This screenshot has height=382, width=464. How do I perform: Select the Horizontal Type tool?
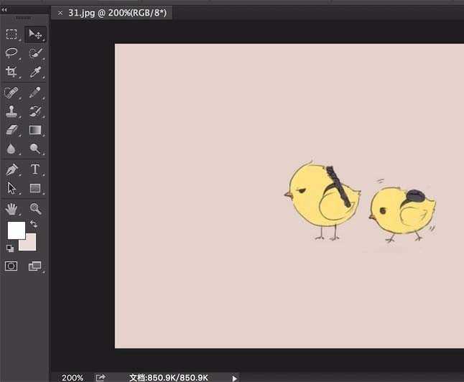(x=34, y=169)
